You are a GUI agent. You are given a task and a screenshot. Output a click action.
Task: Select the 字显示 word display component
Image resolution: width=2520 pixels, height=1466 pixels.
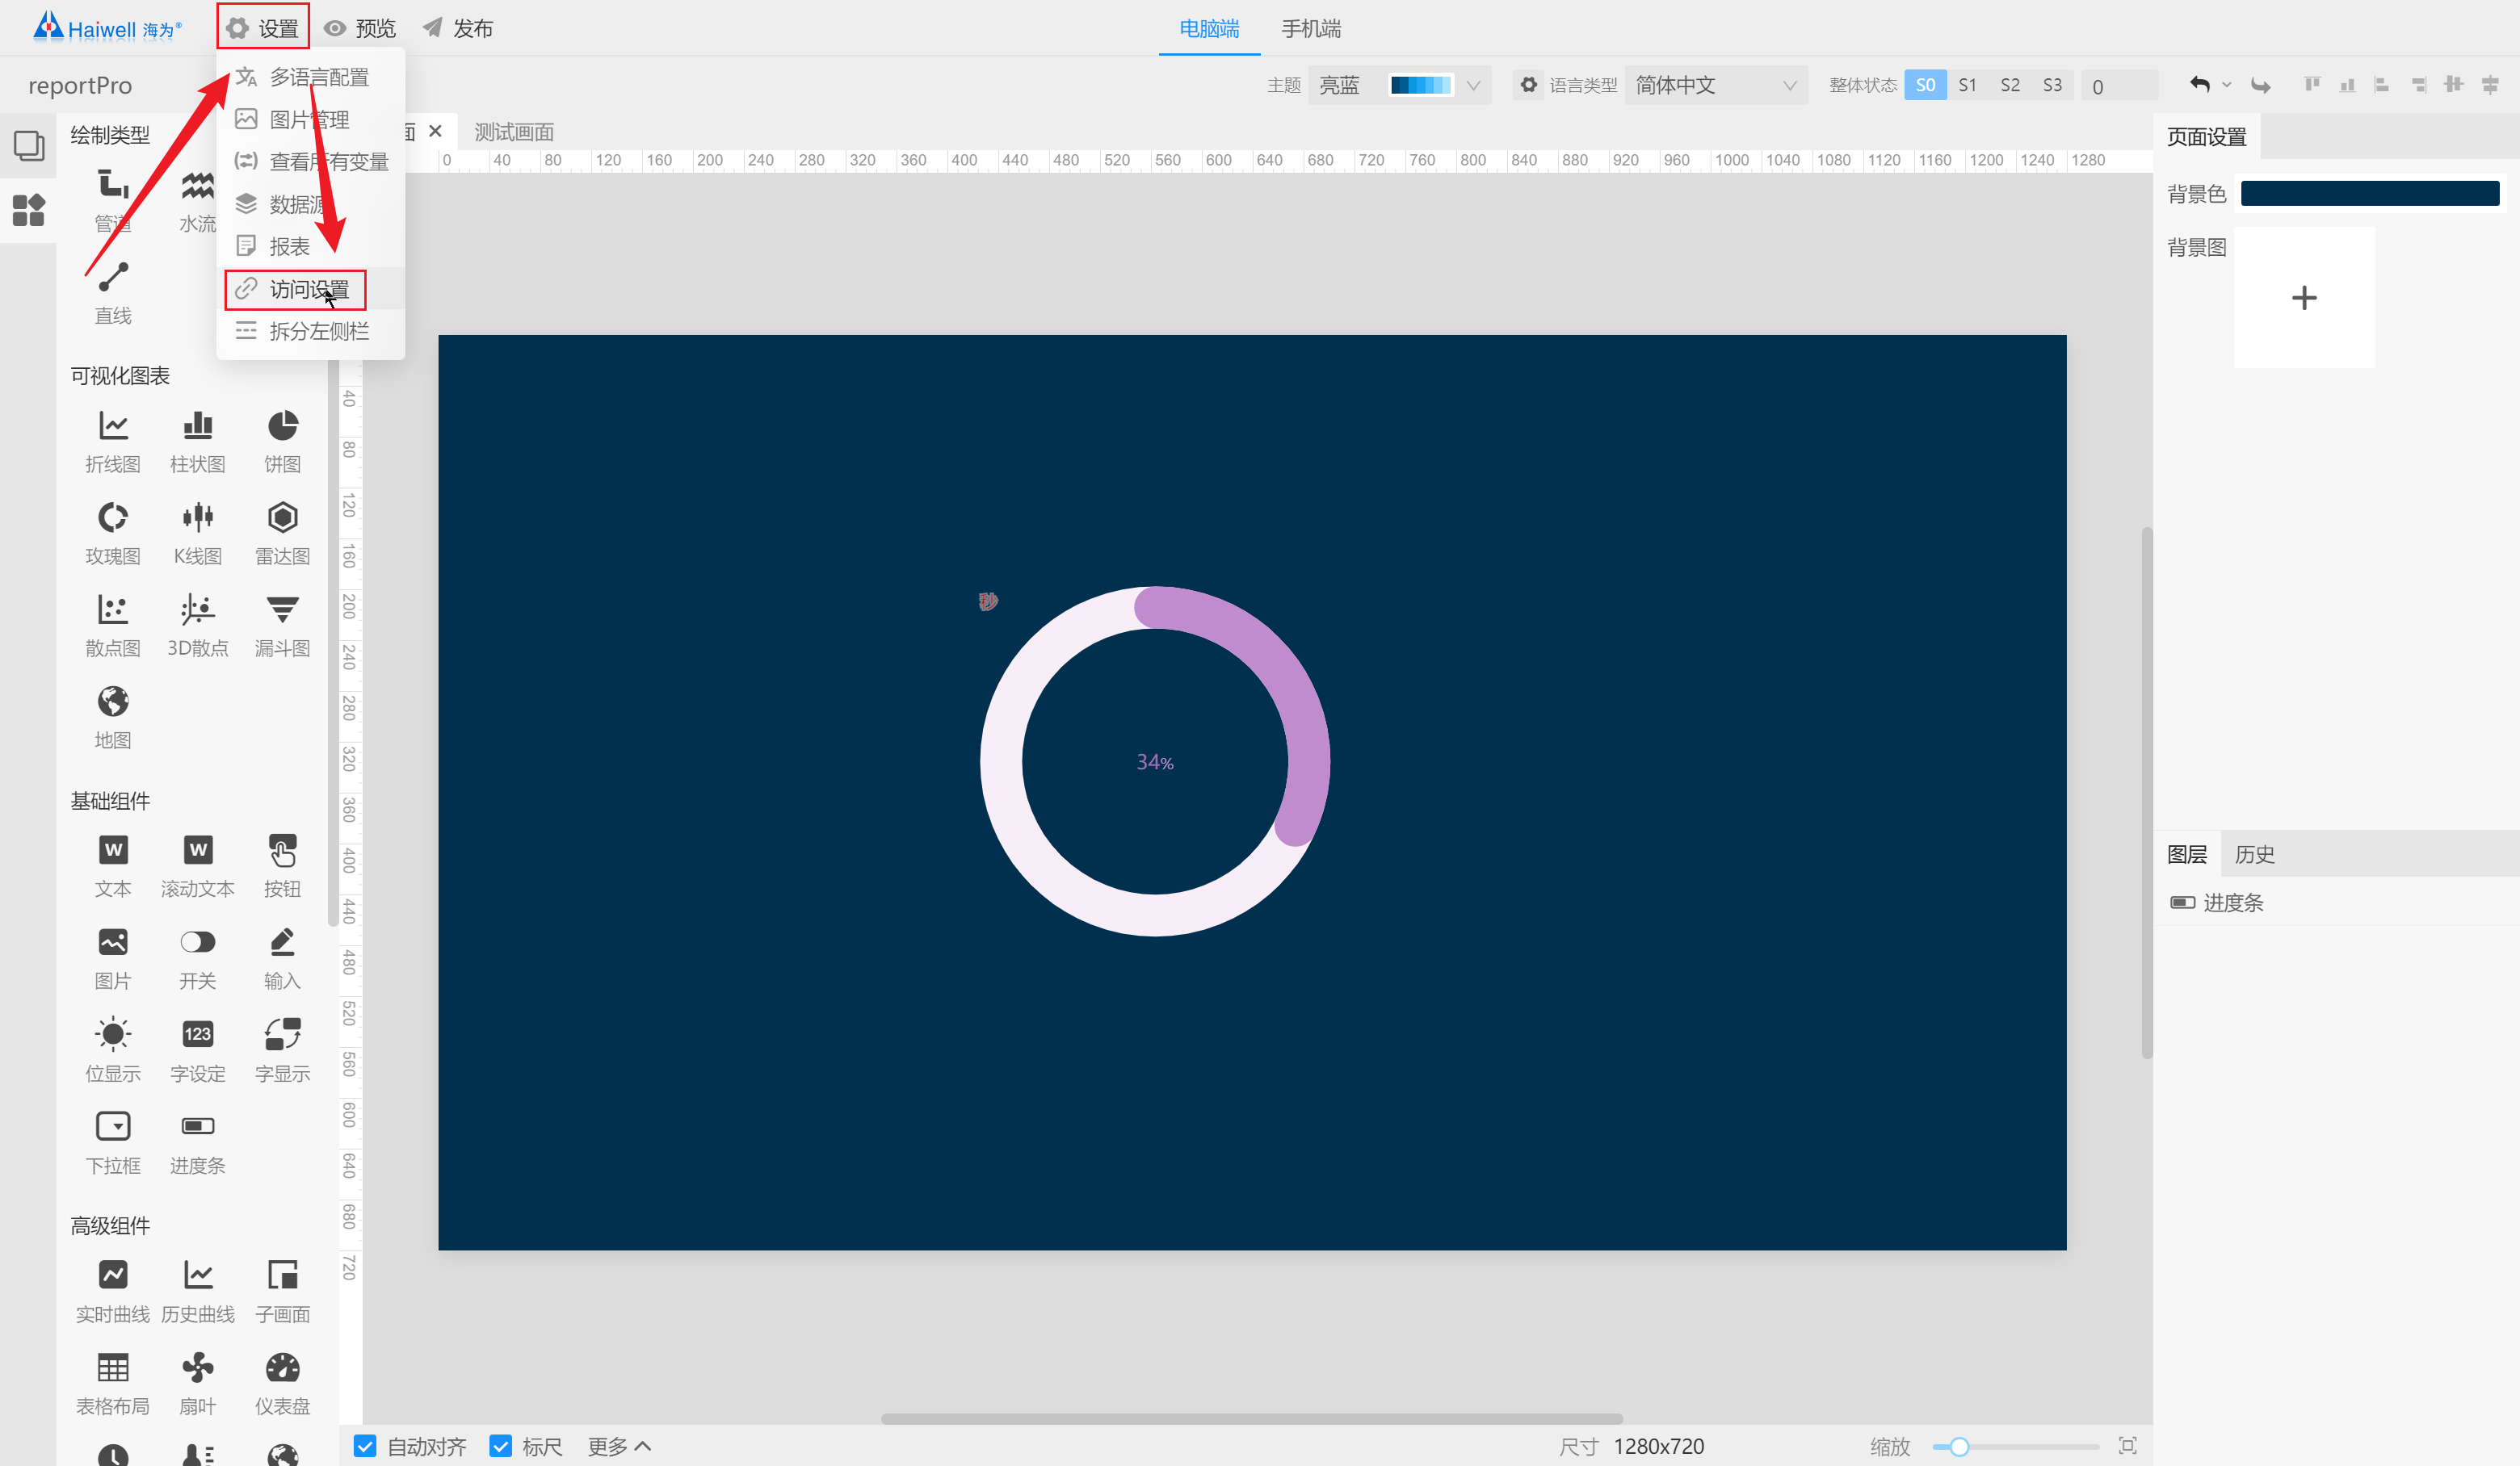click(283, 1050)
